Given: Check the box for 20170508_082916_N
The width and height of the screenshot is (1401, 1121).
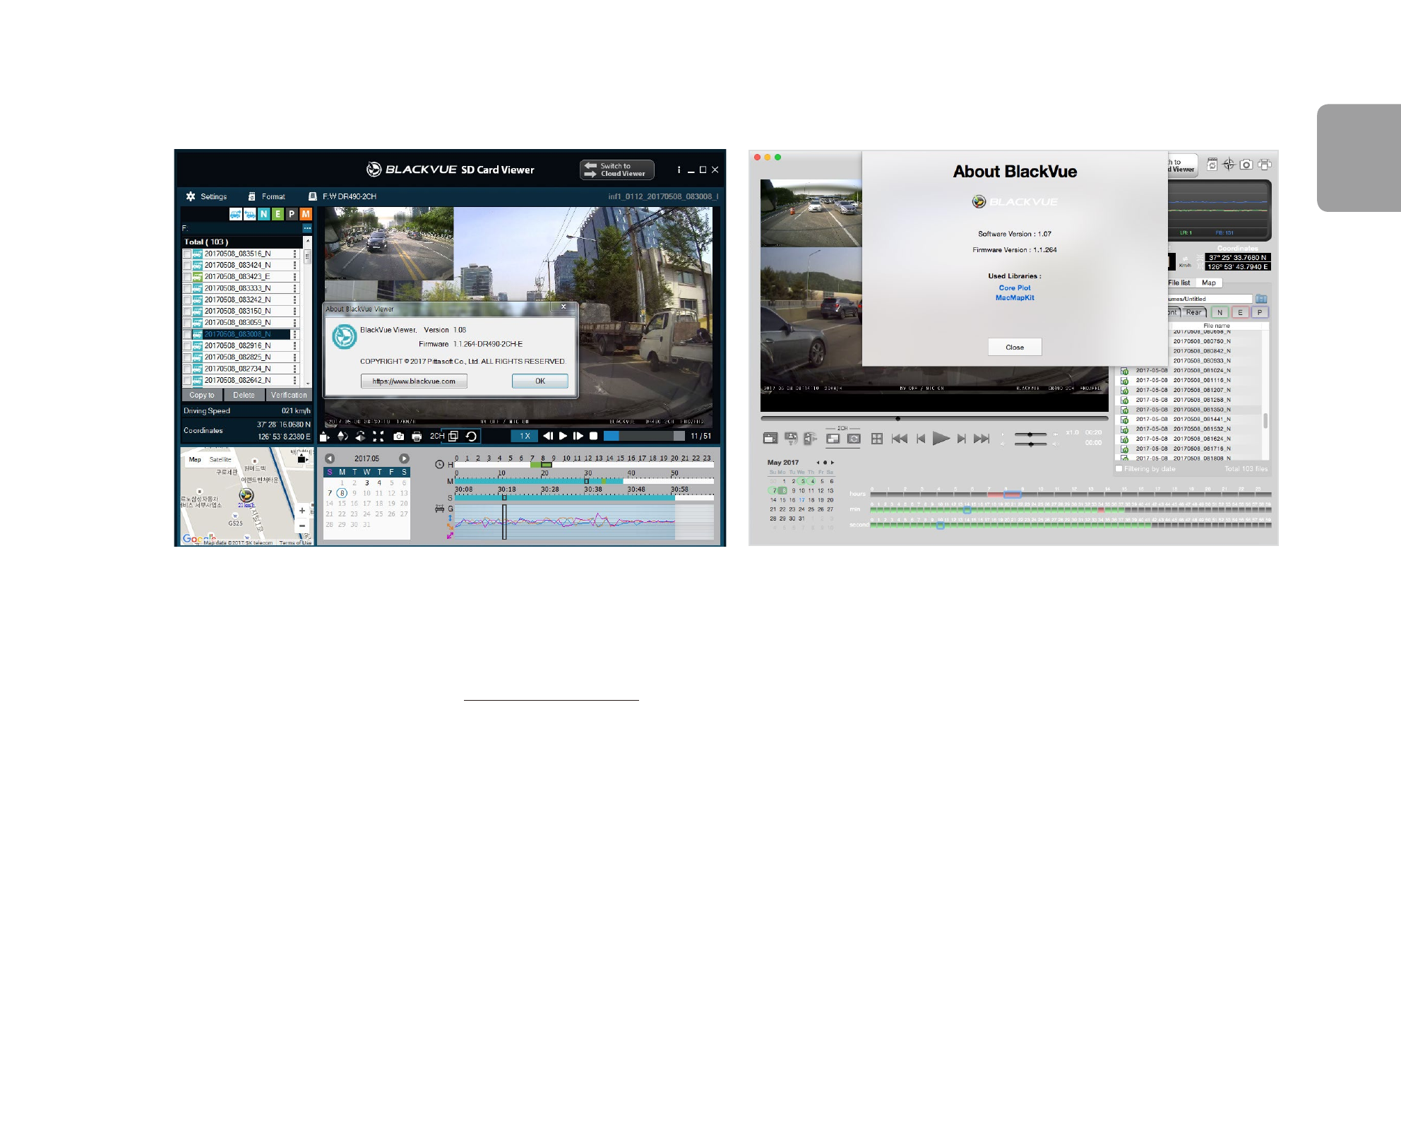Looking at the screenshot, I should [x=187, y=346].
